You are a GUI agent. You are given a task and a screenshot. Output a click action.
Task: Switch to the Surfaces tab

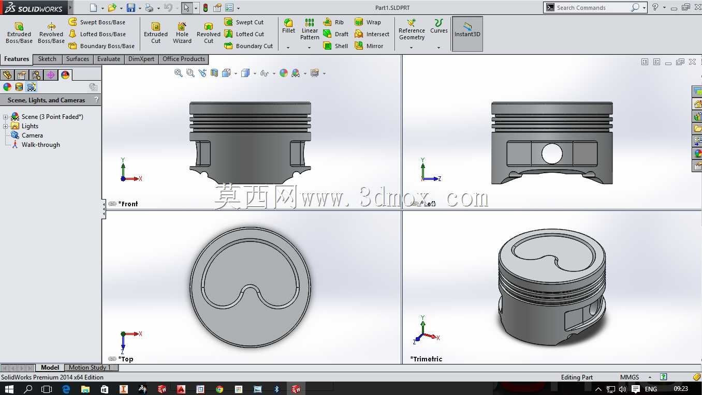(78, 59)
